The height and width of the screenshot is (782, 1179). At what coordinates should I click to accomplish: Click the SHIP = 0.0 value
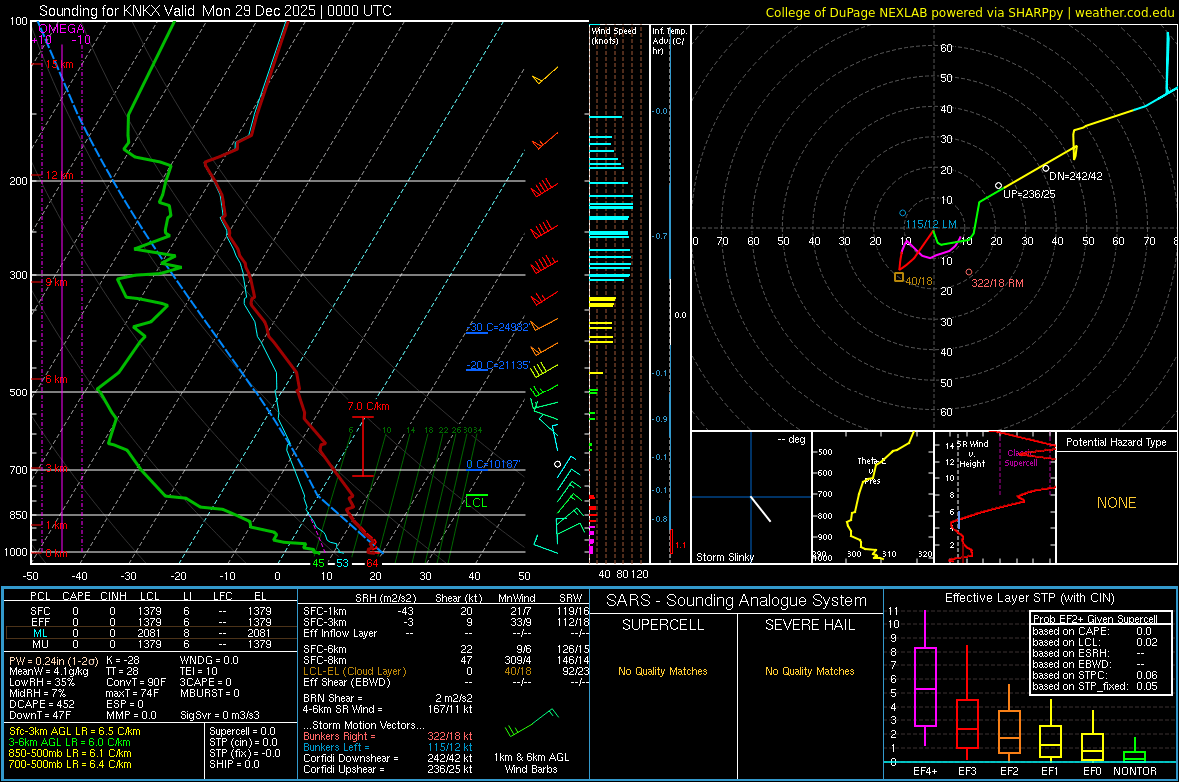(x=234, y=764)
